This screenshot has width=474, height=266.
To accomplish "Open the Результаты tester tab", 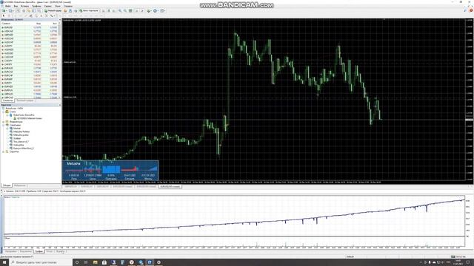I will point(26,251).
